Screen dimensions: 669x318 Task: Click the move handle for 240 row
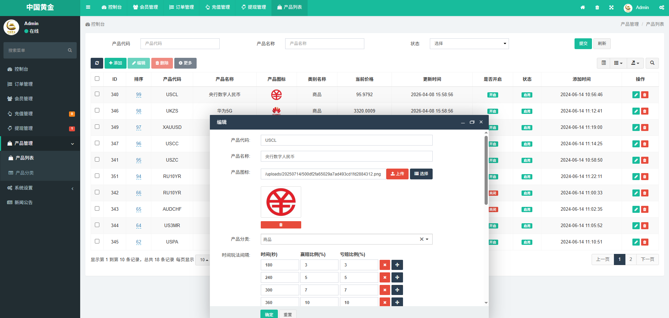point(397,278)
